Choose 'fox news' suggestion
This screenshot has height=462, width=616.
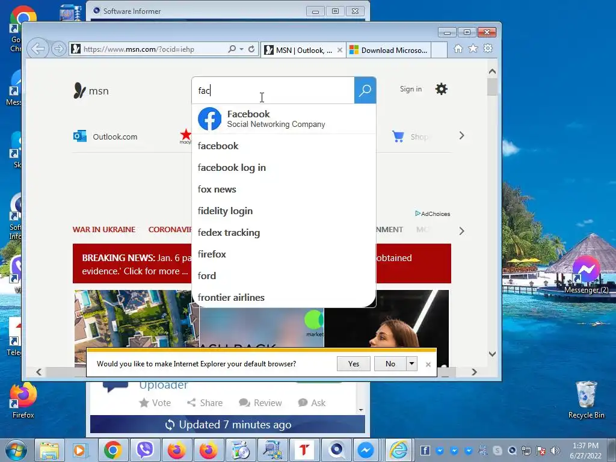pyautogui.click(x=284, y=189)
